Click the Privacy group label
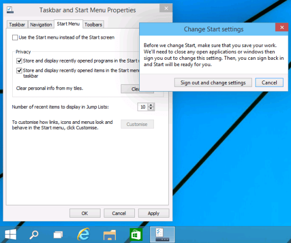291x243 pixels. pos(23,52)
